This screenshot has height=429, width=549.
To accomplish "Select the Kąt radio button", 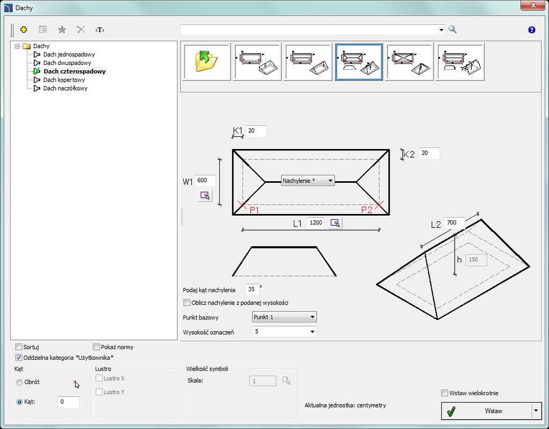I will [20, 402].
